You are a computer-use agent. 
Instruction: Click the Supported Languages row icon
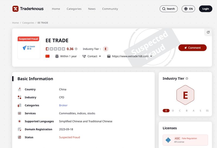click(x=20, y=121)
